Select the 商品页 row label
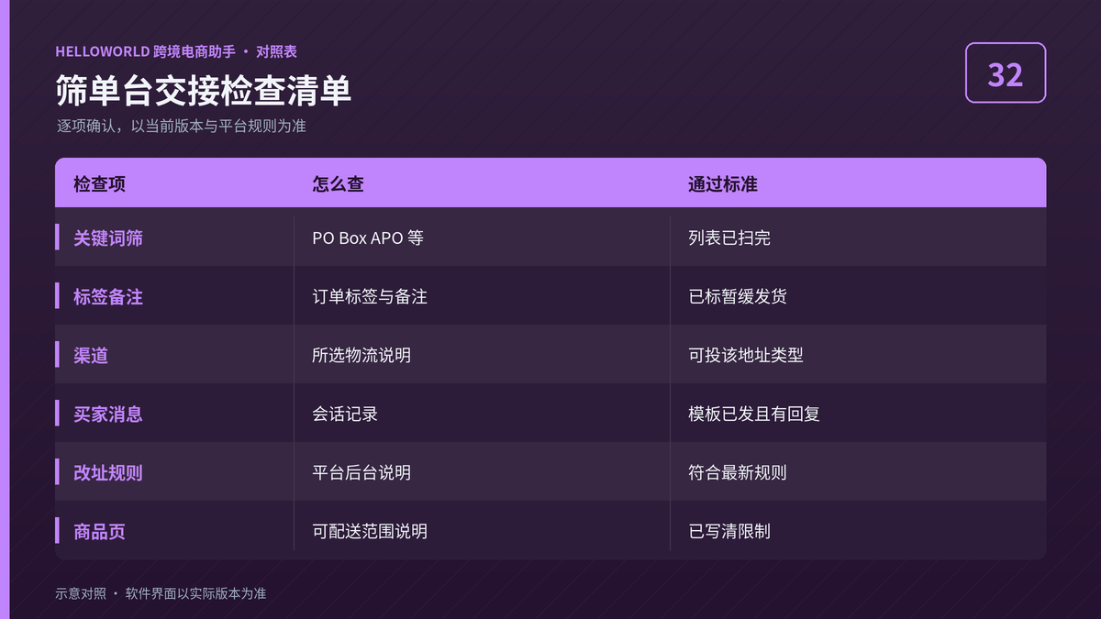 coord(99,531)
